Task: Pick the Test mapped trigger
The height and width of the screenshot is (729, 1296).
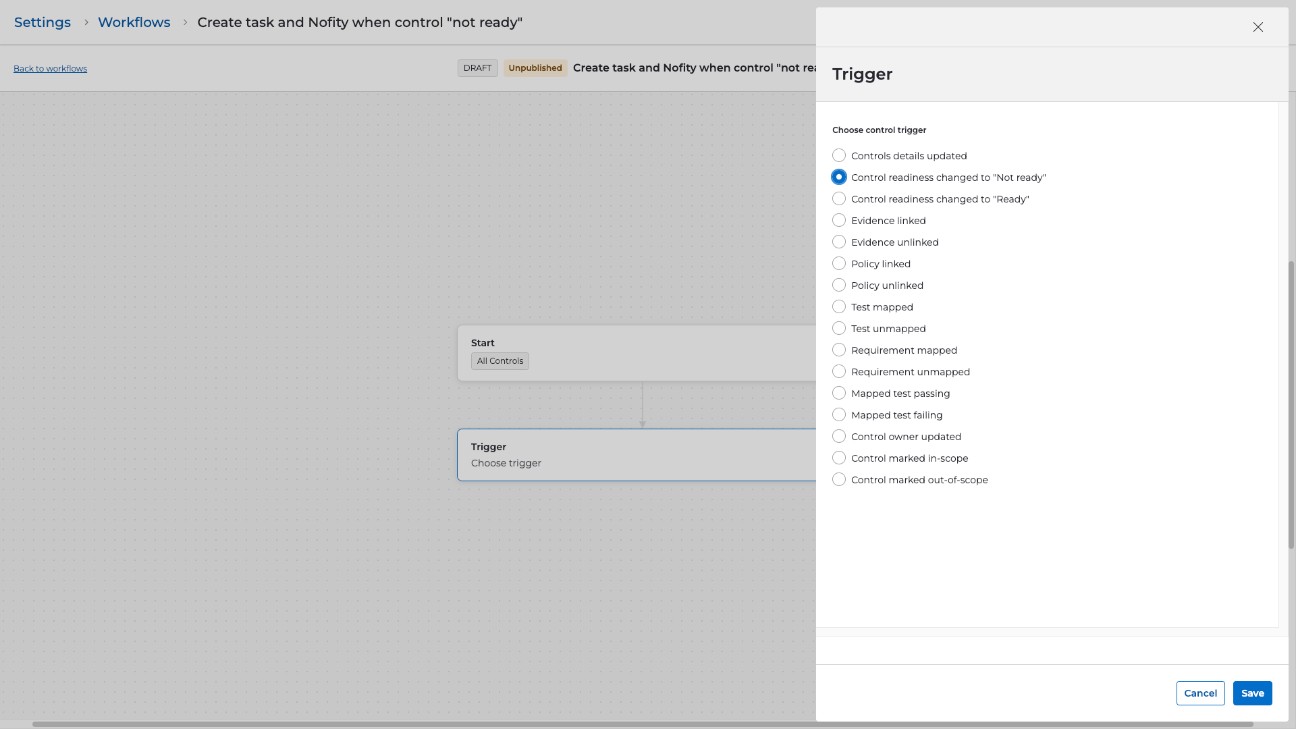Action: tap(839, 307)
